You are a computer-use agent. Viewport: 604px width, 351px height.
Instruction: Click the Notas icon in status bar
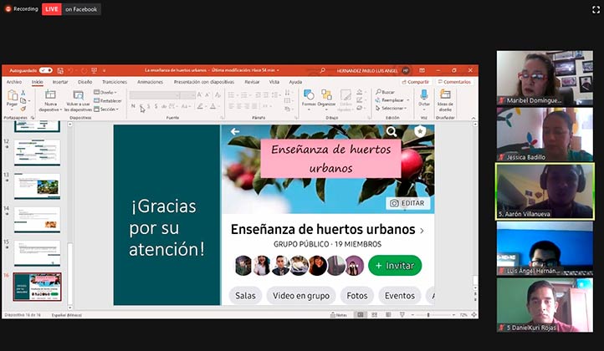[x=340, y=315]
